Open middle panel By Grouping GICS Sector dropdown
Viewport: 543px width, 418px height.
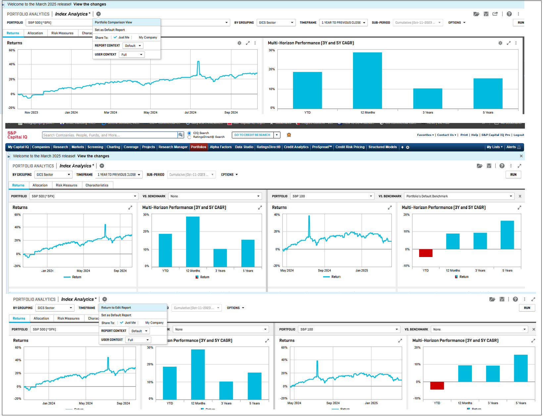(x=53, y=175)
